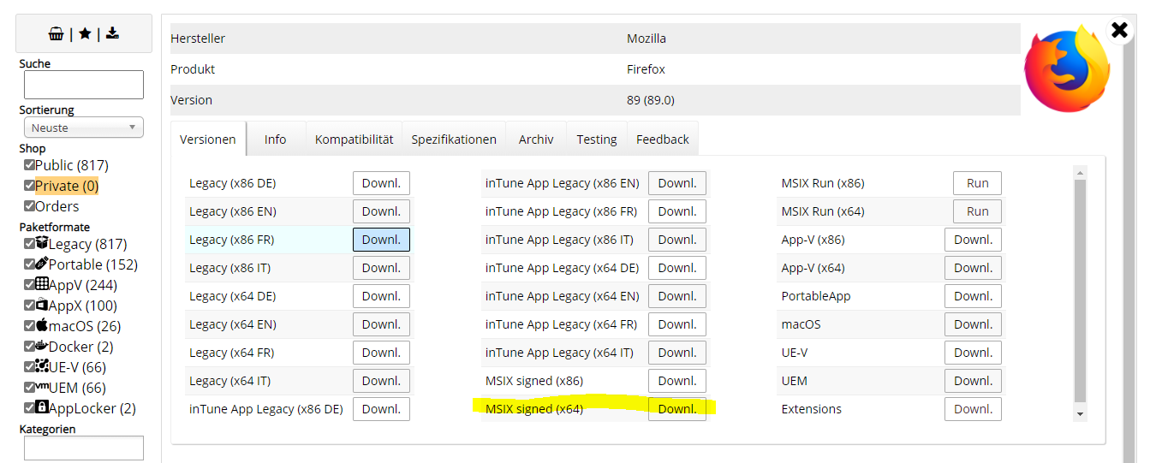Open the Spezifikationen tab
The width and height of the screenshot is (1150, 463).
(x=454, y=139)
